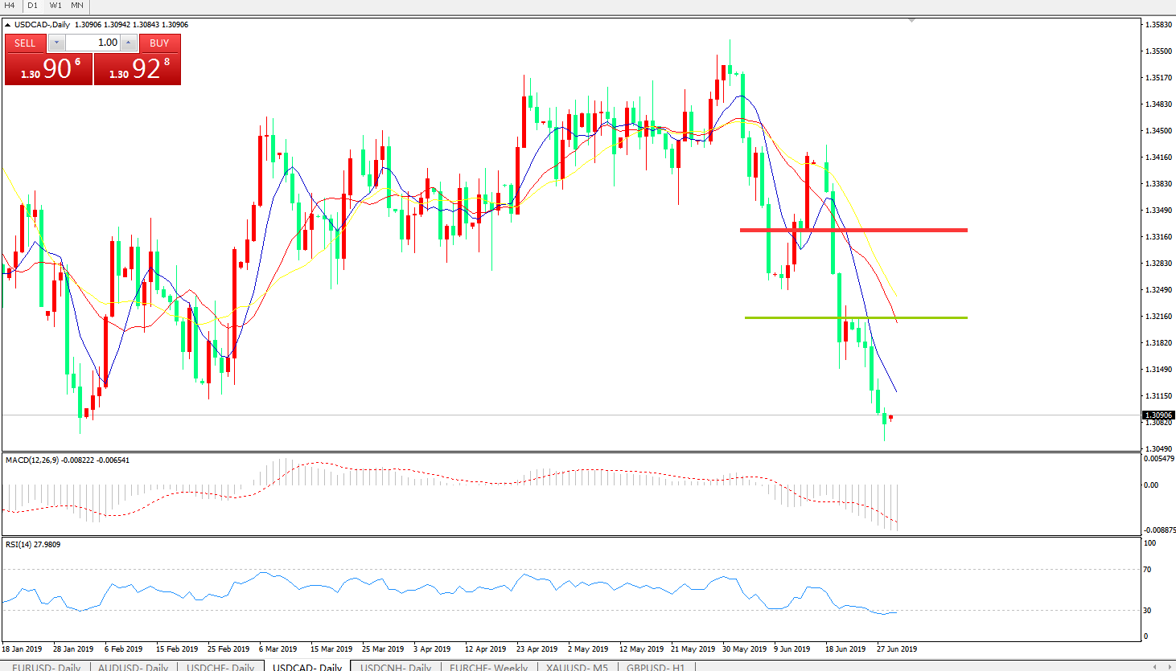
Task: Open the EURCHF Weekly chart tab
Action: (x=488, y=667)
